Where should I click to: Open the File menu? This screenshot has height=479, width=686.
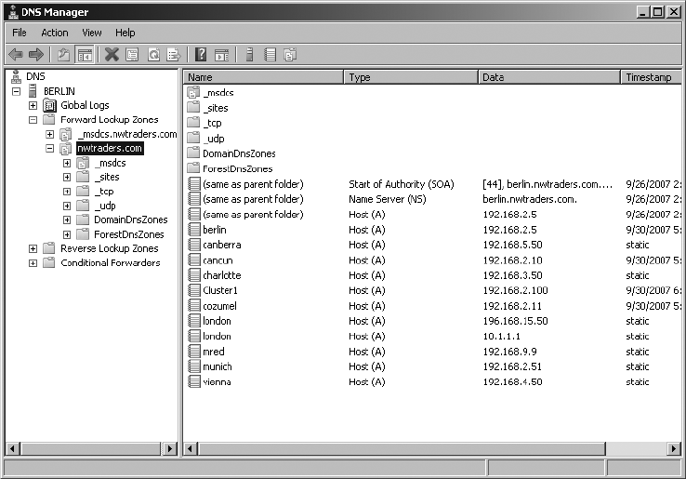20,33
